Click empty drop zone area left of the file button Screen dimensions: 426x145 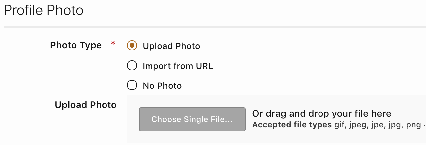[133, 119]
